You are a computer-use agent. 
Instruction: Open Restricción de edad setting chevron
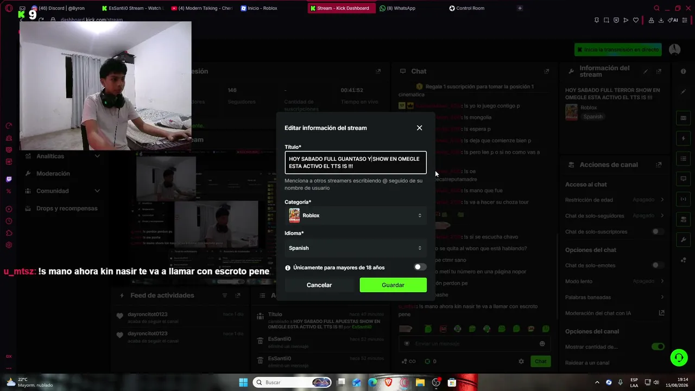pyautogui.click(x=662, y=200)
